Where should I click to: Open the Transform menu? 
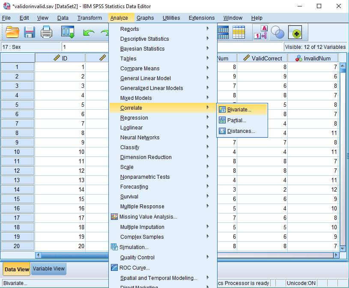[x=89, y=18]
